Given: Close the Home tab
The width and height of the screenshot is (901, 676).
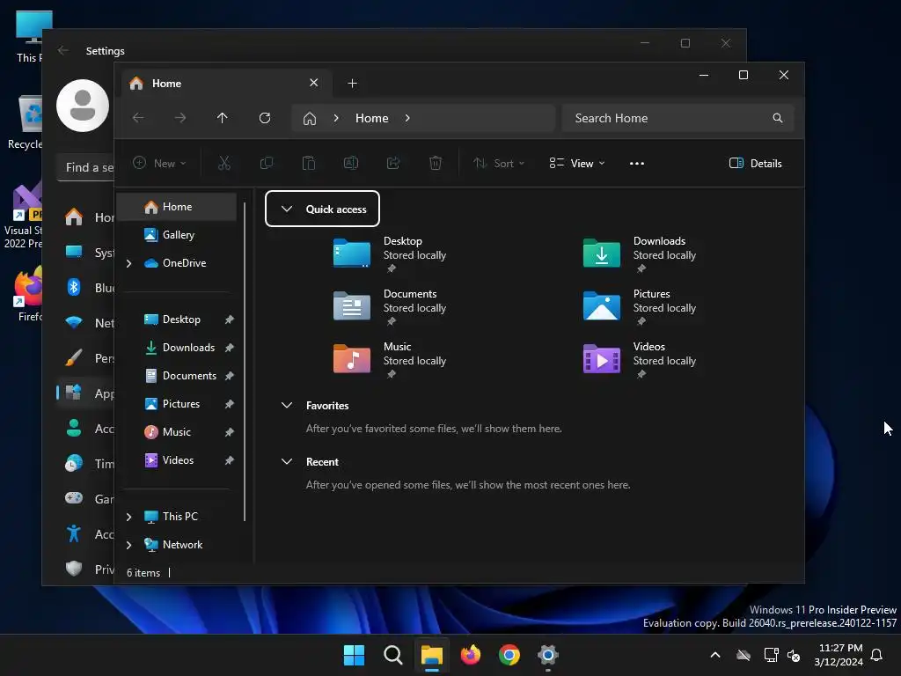Looking at the screenshot, I should coord(314,83).
